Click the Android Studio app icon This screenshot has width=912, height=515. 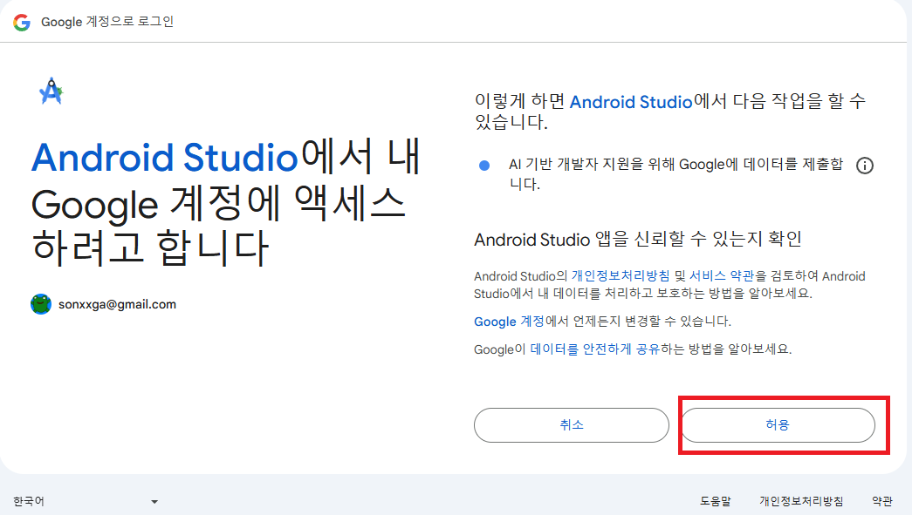[x=51, y=91]
